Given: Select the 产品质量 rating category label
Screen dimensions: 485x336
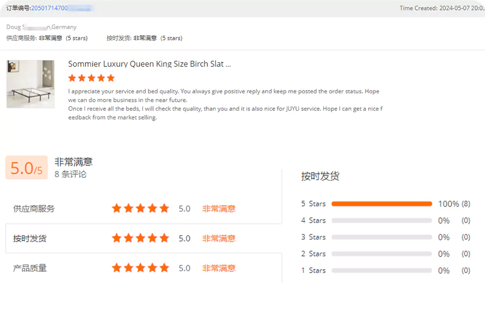Looking at the screenshot, I should 29,268.
